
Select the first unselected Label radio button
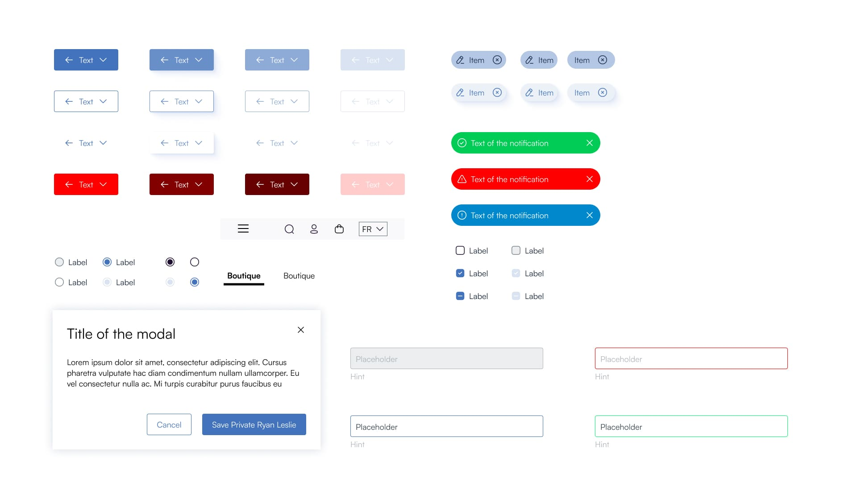tap(59, 262)
